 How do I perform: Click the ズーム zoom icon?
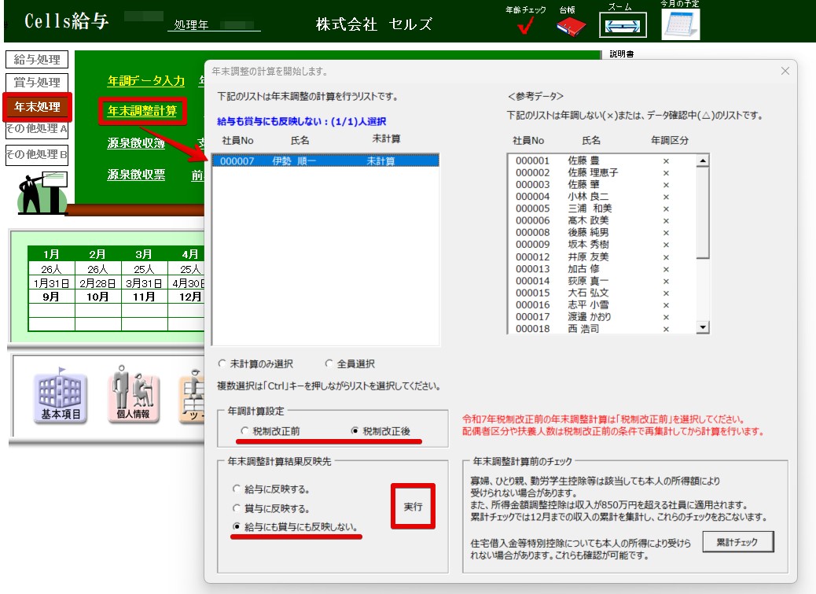point(623,24)
